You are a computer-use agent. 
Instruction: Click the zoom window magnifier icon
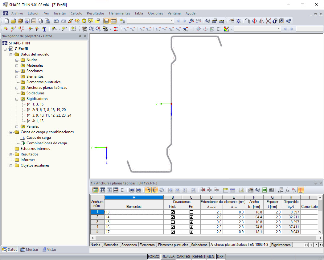coord(91,29)
